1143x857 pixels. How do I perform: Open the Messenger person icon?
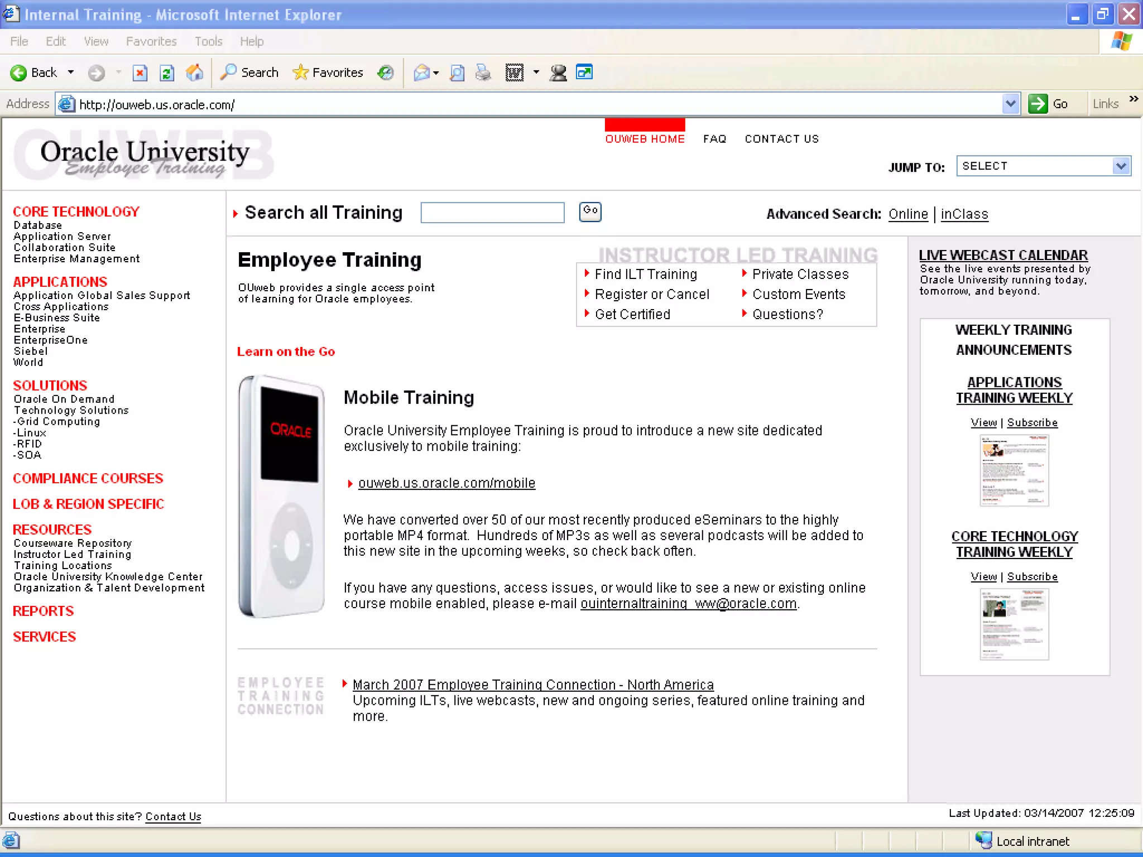(558, 73)
